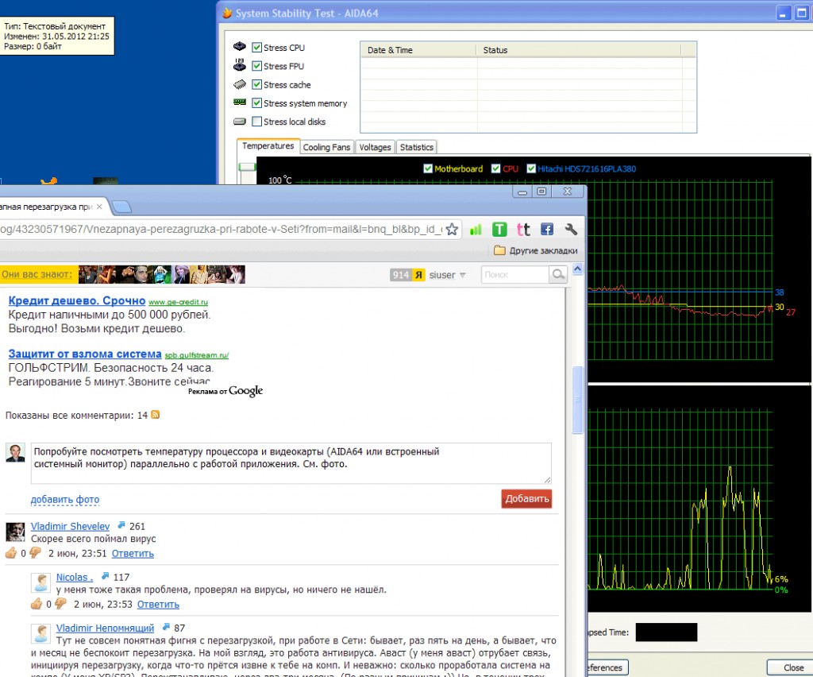813x677 pixels.
Task: Open the Защитит от взлома система ad link
Action: pyautogui.click(x=85, y=354)
